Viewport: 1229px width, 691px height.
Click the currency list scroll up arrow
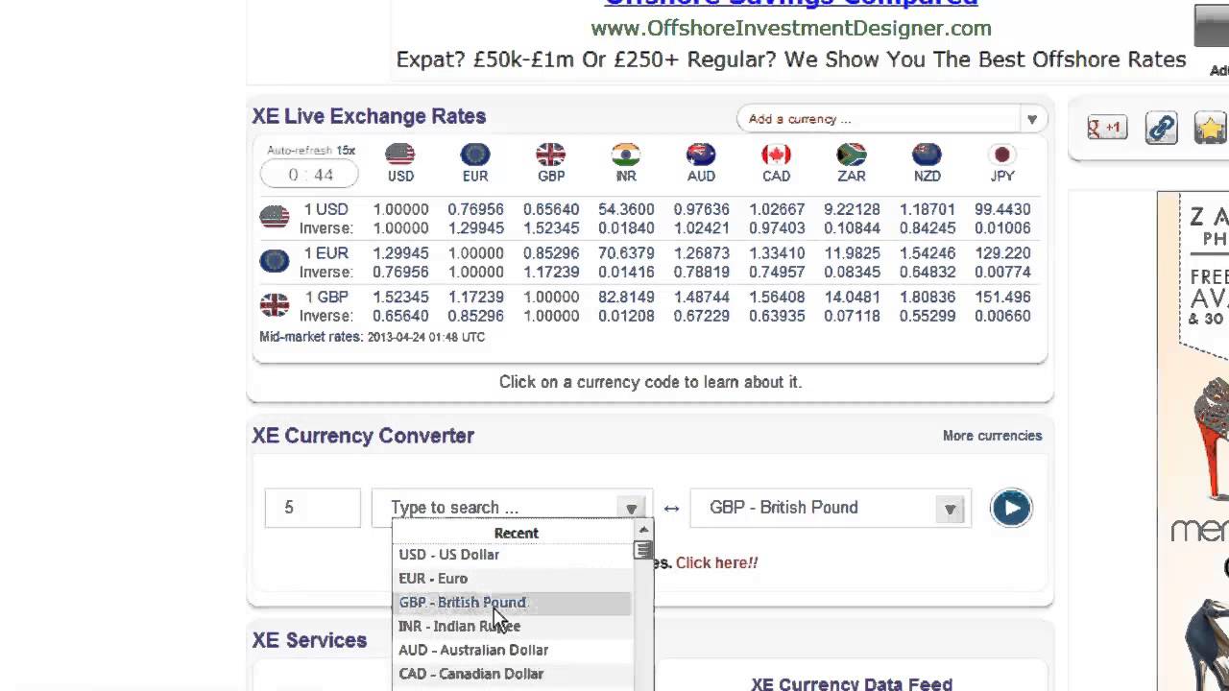[x=643, y=529]
